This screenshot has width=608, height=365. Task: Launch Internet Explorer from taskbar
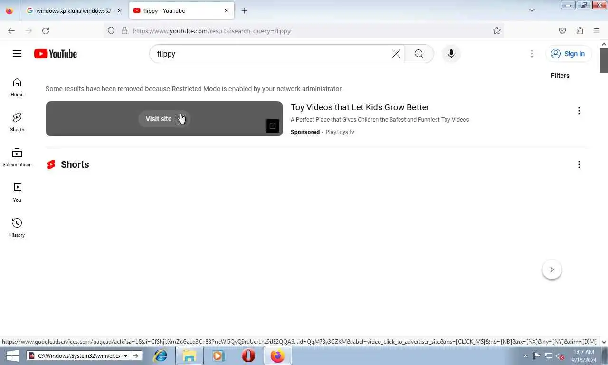pyautogui.click(x=161, y=355)
